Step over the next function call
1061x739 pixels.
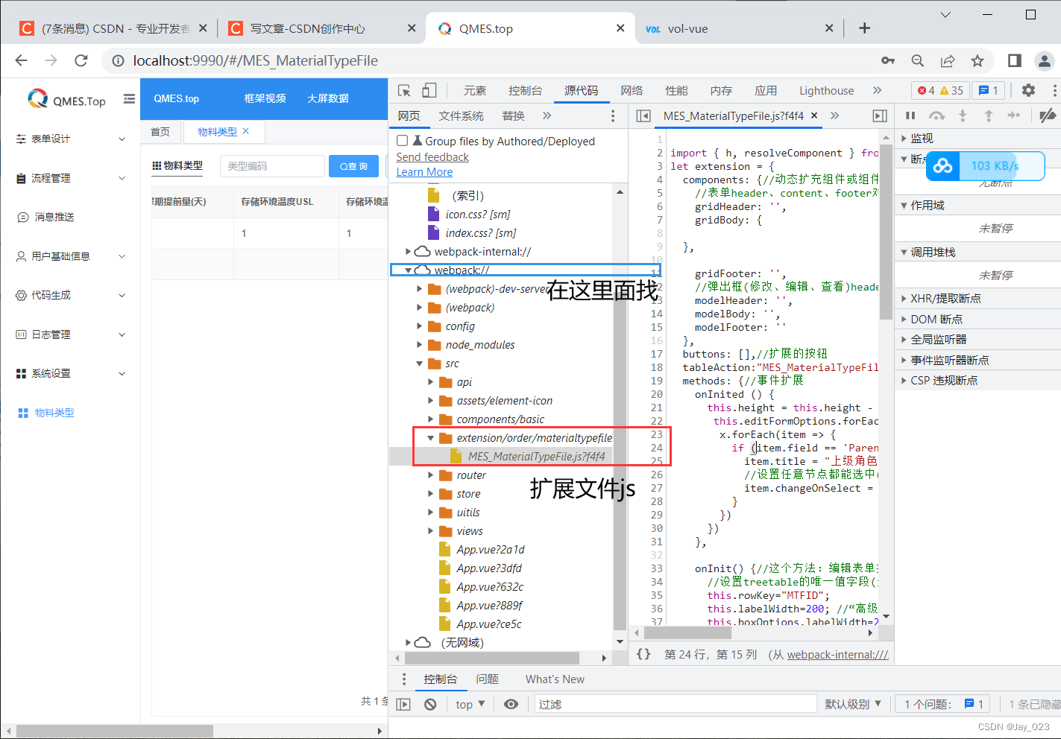pyautogui.click(x=936, y=115)
